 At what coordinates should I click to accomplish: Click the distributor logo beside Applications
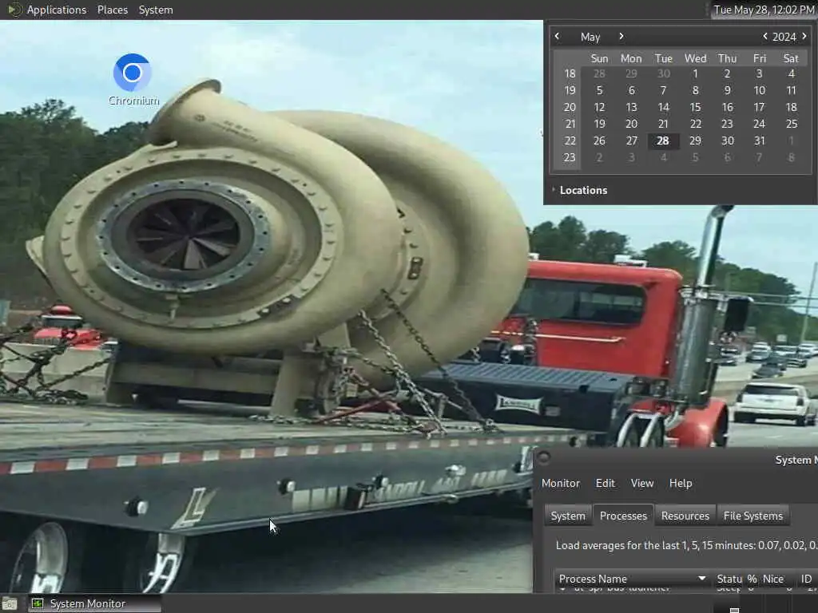point(14,10)
